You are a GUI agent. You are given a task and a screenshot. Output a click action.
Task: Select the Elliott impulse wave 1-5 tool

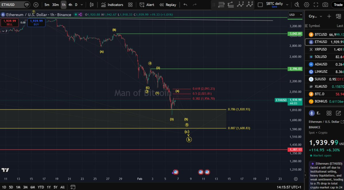(241, 4)
